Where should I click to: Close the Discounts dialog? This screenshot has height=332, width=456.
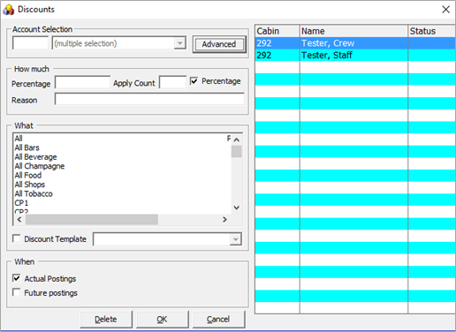coord(445,10)
